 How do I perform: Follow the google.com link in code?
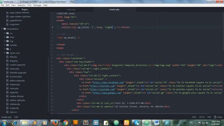[x=107, y=93]
